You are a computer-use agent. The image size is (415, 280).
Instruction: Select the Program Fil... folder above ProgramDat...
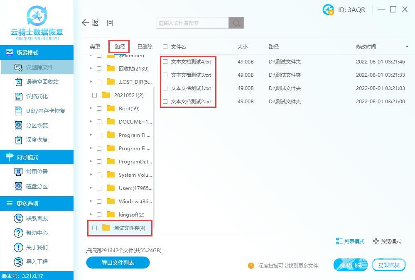[x=135, y=149]
